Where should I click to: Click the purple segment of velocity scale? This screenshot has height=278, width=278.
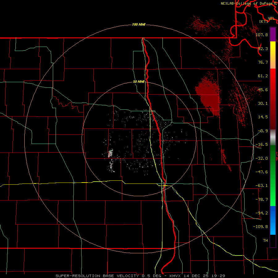click(x=273, y=34)
